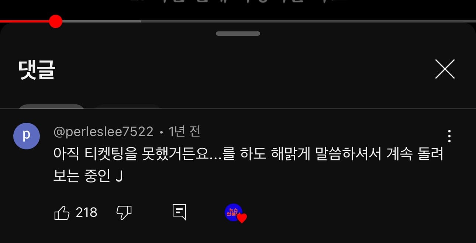This screenshot has height=243, width=476.
Task: Open replies with the comment reply icon
Action: pyautogui.click(x=179, y=212)
